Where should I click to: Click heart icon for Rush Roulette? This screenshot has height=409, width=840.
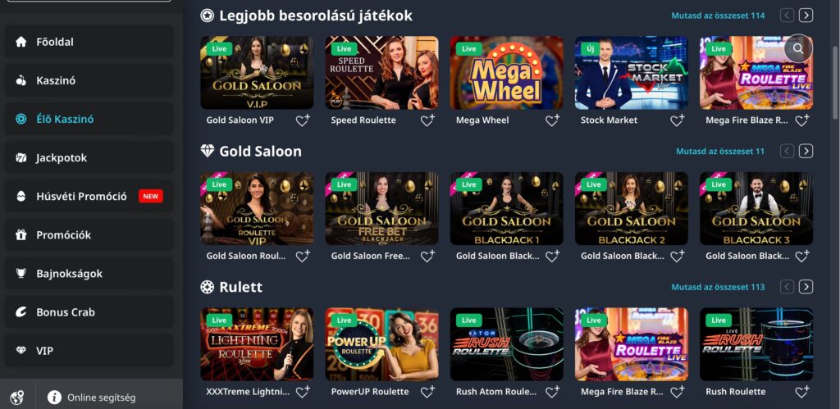click(x=802, y=392)
